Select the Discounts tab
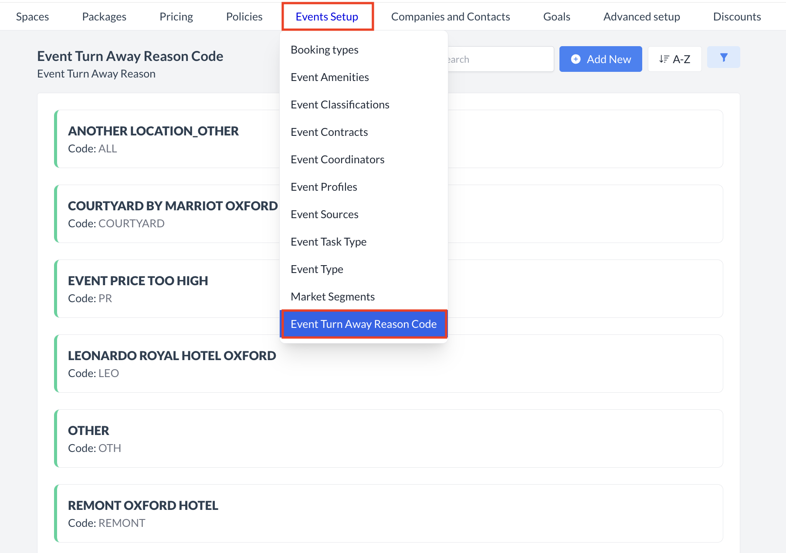This screenshot has width=786, height=553. pos(737,17)
